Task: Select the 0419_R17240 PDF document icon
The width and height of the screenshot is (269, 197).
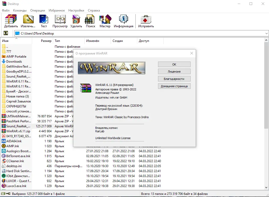Action: pos(4,136)
